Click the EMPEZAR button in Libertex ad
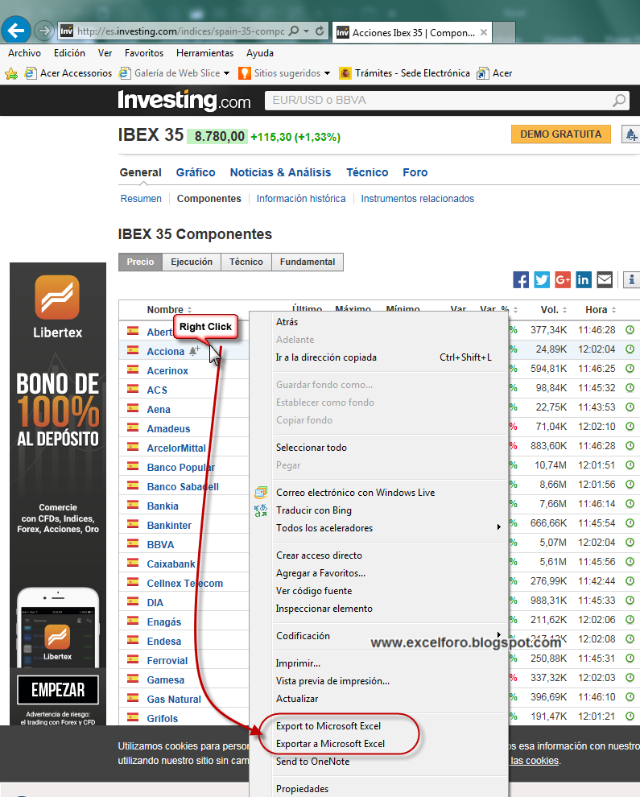 coord(58,690)
